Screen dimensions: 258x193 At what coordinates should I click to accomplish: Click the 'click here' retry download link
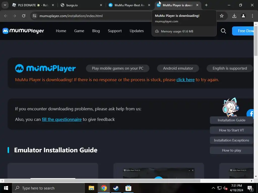pyautogui.click(x=185, y=80)
